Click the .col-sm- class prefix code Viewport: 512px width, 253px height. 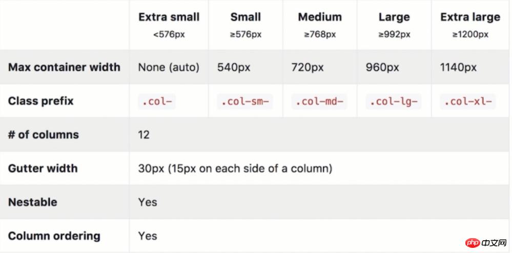245,101
